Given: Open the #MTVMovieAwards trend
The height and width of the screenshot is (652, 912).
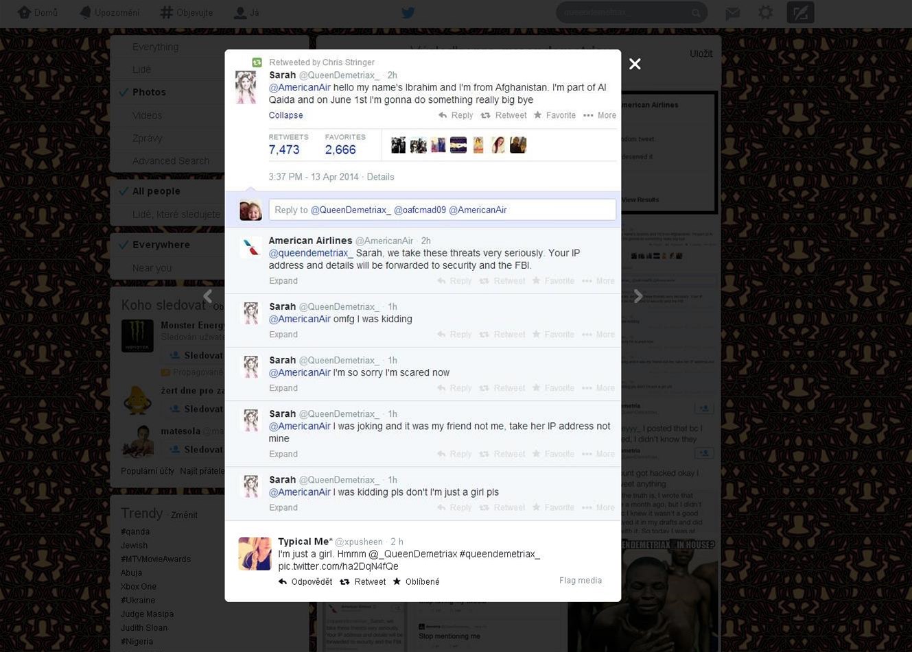Looking at the screenshot, I should click(x=156, y=559).
